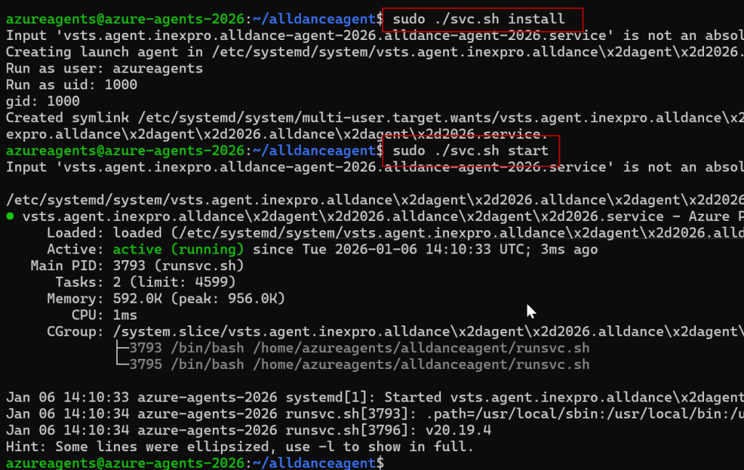
Task: Click the CGroup process 3795 tree entry
Action: tap(352, 364)
